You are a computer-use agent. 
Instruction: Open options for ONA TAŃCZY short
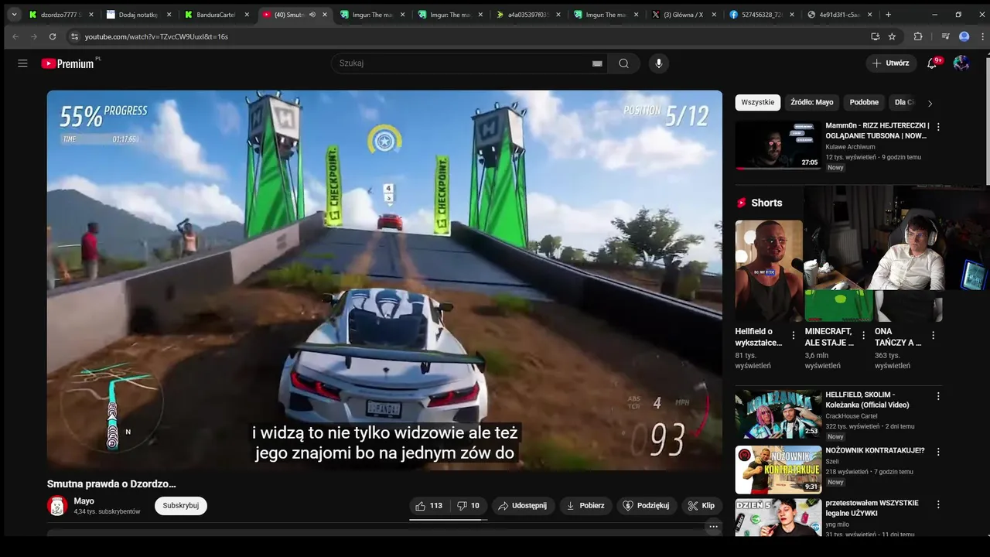coord(933,336)
